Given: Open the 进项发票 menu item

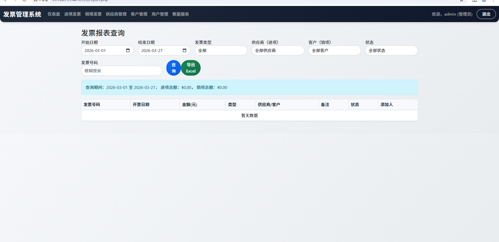Looking at the screenshot, I should tap(73, 14).
